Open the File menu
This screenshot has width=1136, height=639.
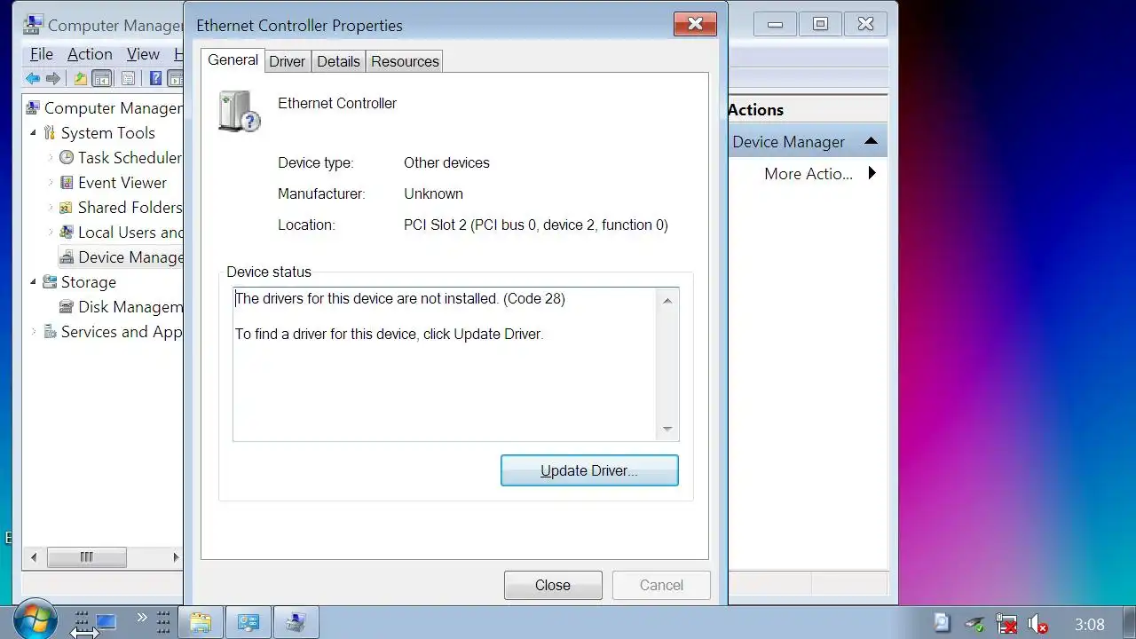pos(42,54)
